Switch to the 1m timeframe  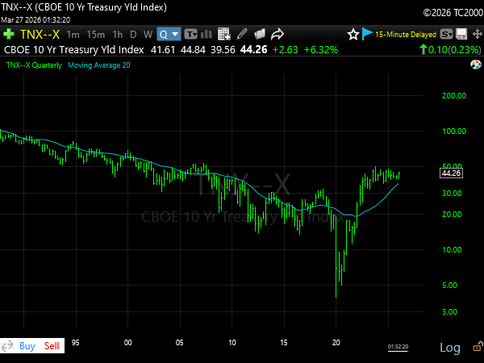[73, 35]
